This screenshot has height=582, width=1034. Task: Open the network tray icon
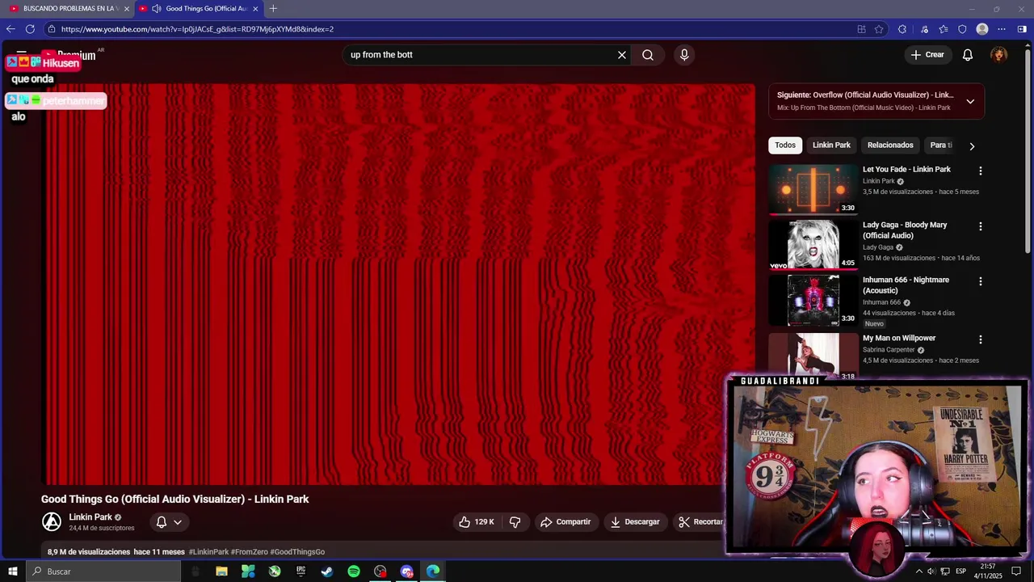click(944, 571)
